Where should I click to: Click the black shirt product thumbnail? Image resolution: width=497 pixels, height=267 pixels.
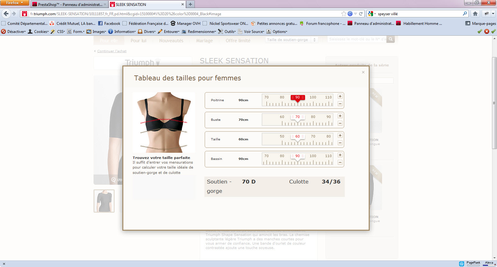coord(104,201)
